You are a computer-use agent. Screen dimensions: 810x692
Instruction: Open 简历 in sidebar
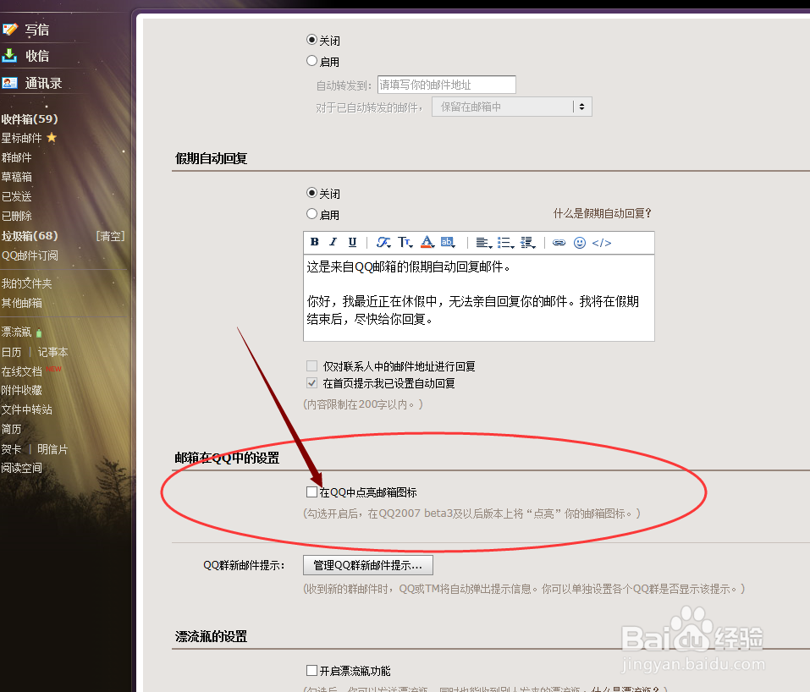click(x=11, y=430)
